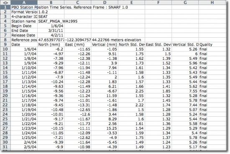
Task: Select column B header
Action: 51,3
